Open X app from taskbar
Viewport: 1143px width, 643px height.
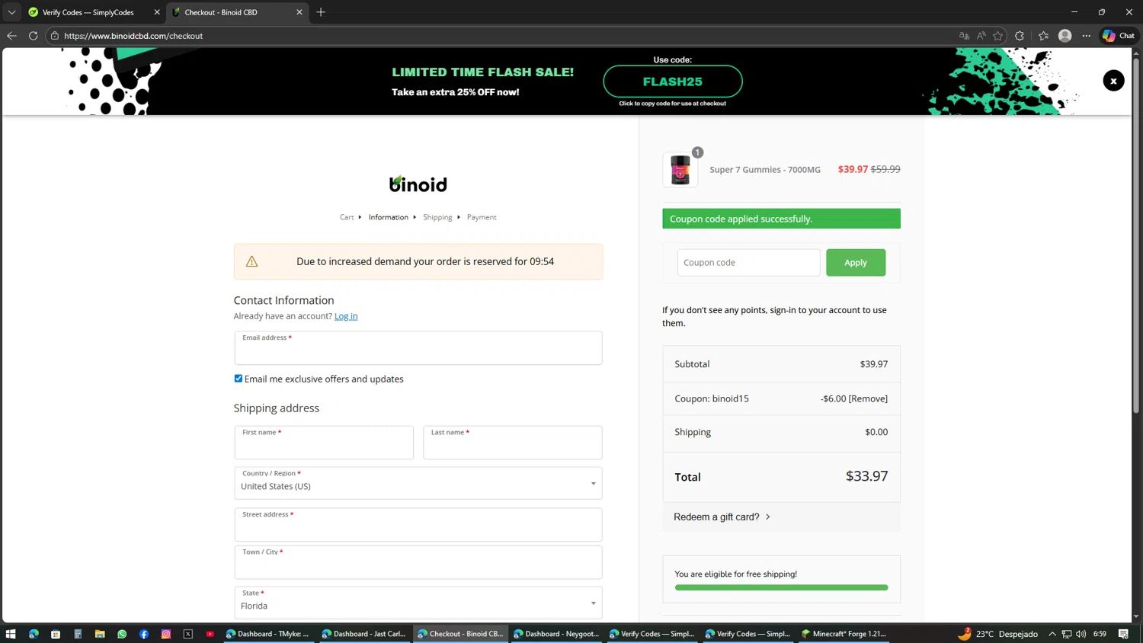coord(188,634)
